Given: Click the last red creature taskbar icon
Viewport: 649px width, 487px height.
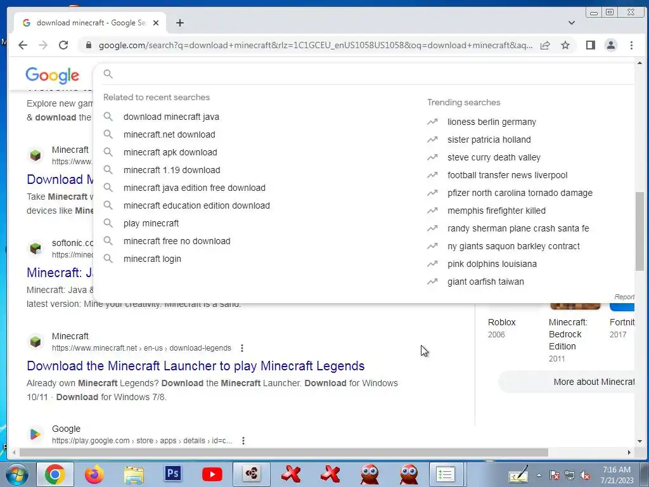Looking at the screenshot, I should [x=409, y=474].
